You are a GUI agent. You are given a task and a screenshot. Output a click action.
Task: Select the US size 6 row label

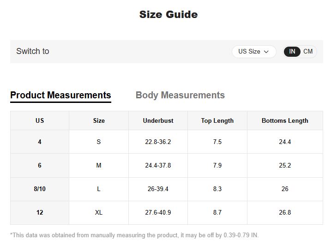[x=40, y=165]
